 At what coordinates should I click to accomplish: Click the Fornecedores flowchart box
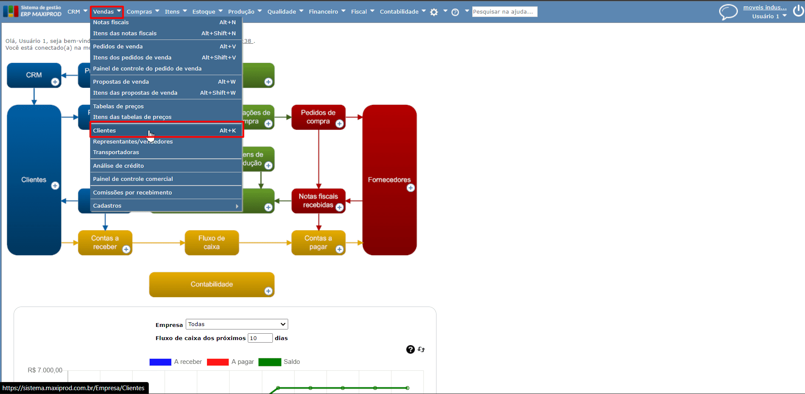click(389, 180)
